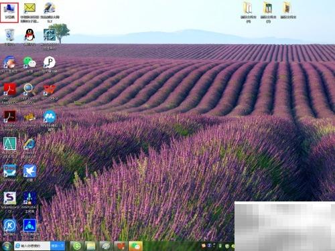
Task: Open the green 360 browser taskbar icon
Action: [77, 246]
